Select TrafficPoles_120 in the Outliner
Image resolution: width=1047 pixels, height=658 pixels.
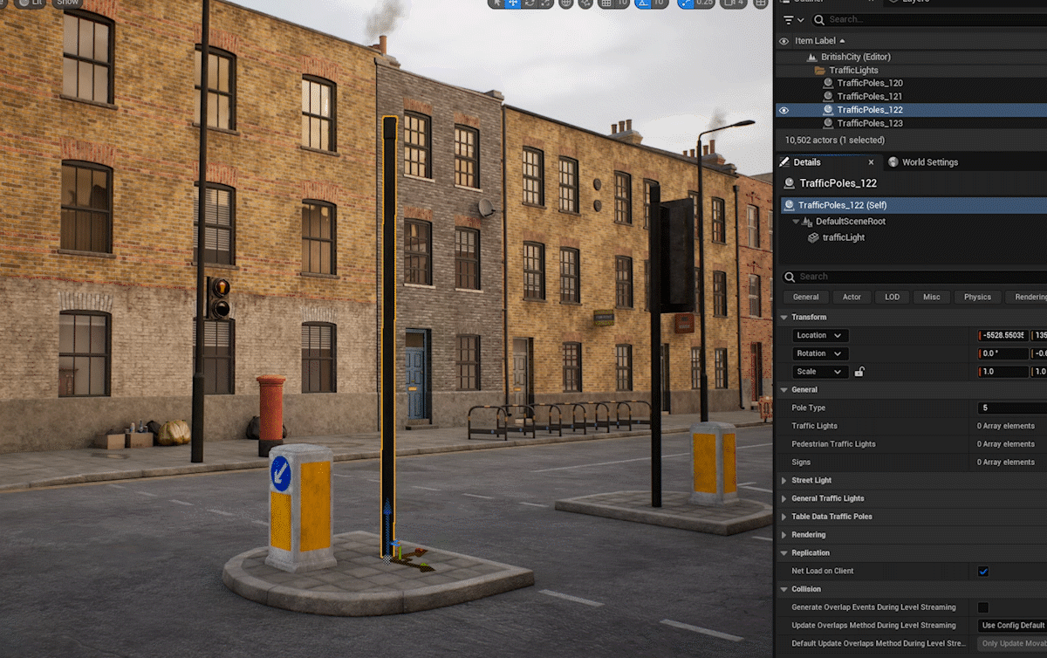870,83
